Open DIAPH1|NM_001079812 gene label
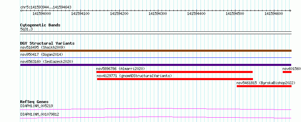301x122 pixels. (40, 115)
